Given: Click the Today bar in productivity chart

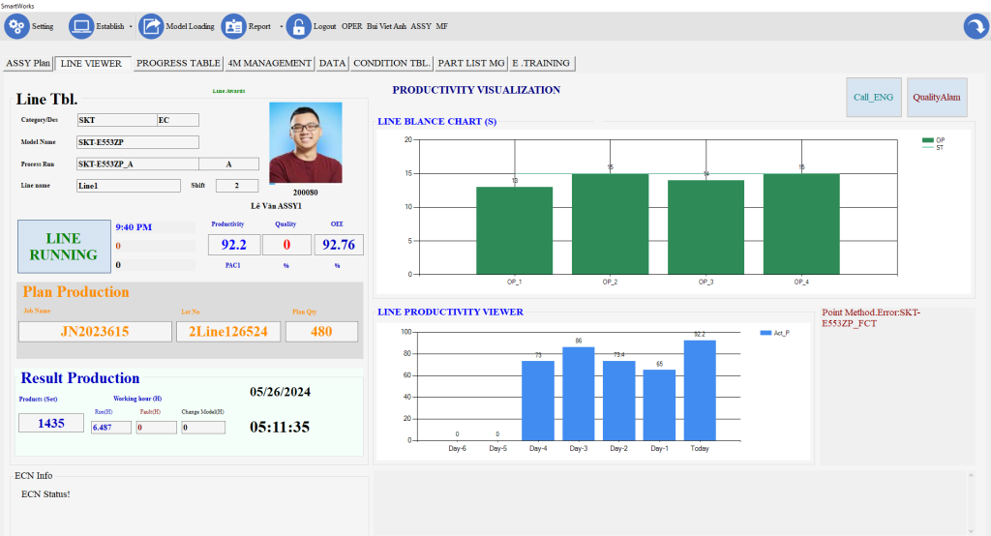Looking at the screenshot, I should 700,391.
